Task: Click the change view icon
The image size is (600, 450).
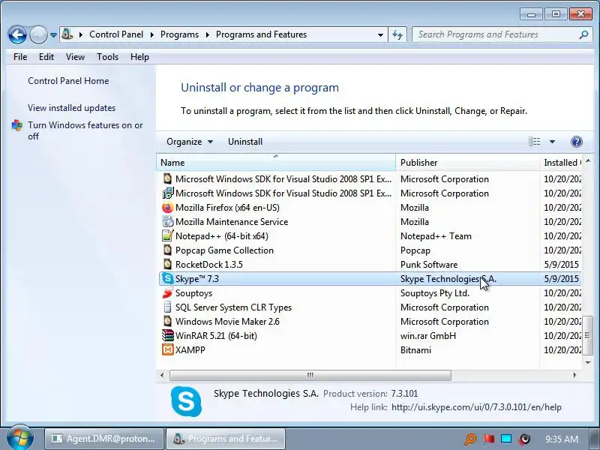Action: [535, 142]
